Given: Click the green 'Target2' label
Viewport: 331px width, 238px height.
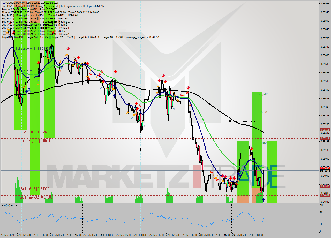Looking at the screenshot, I should 262,94.
